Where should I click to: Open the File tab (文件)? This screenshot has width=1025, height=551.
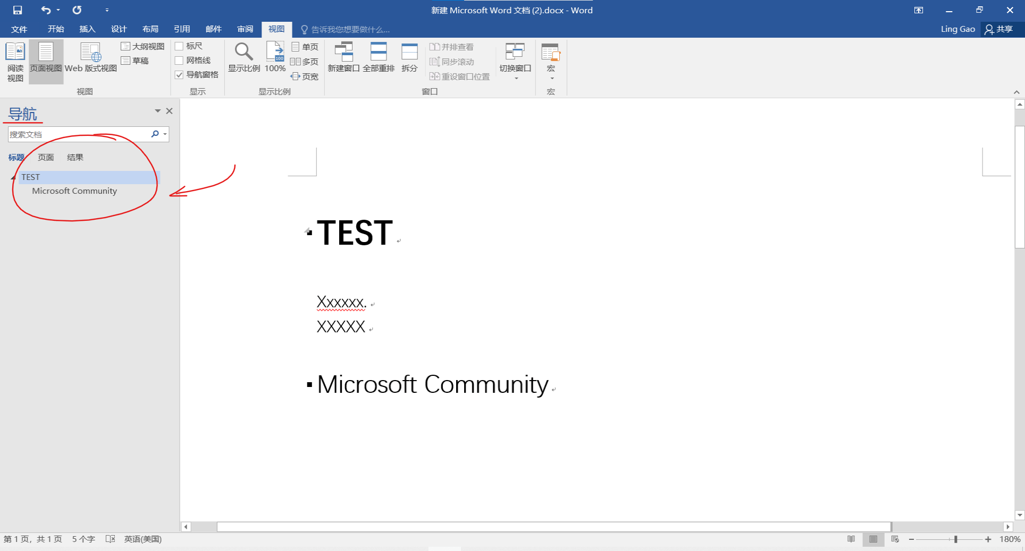(x=19, y=29)
